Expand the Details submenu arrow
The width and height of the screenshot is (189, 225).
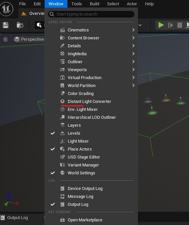[133, 46]
